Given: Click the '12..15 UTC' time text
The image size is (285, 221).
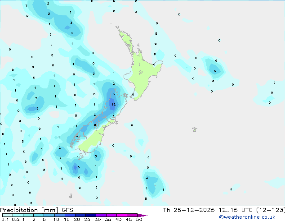Looking at the screenshot, I should tap(236, 210).
